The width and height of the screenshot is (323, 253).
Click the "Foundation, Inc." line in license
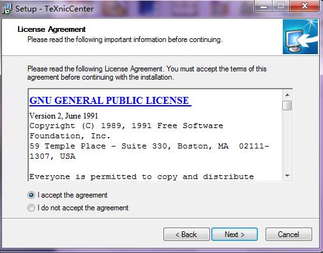[x=70, y=136]
